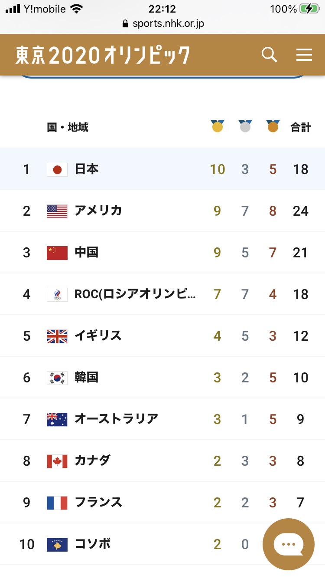Viewport: 325px width, 579px height.
Task: Tap the silver medal column icon
Action: pos(245,126)
